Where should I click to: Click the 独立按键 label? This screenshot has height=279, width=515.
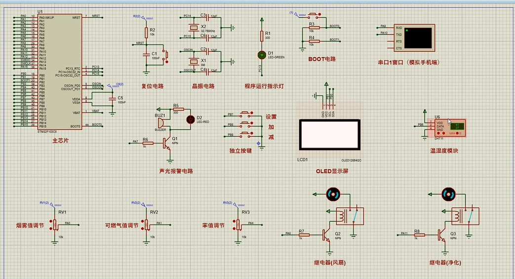pyautogui.click(x=240, y=151)
